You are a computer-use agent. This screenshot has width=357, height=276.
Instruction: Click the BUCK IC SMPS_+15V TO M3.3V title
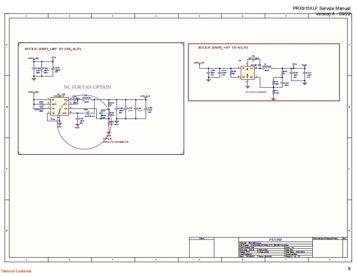223,47
